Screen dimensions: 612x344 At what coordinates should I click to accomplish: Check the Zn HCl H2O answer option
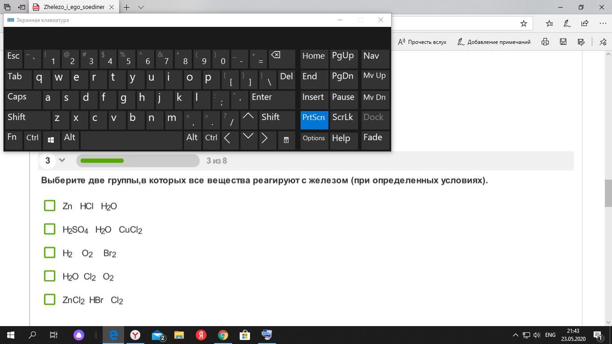pos(50,206)
